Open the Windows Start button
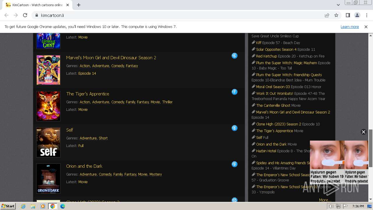Viewport: 373px width, 210px height. 8,206
